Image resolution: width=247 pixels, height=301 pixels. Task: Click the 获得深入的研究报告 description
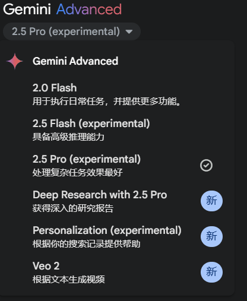tap(73, 208)
